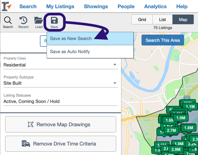Open Recent searches clock icon
The image size is (198, 155).
coord(23,20)
